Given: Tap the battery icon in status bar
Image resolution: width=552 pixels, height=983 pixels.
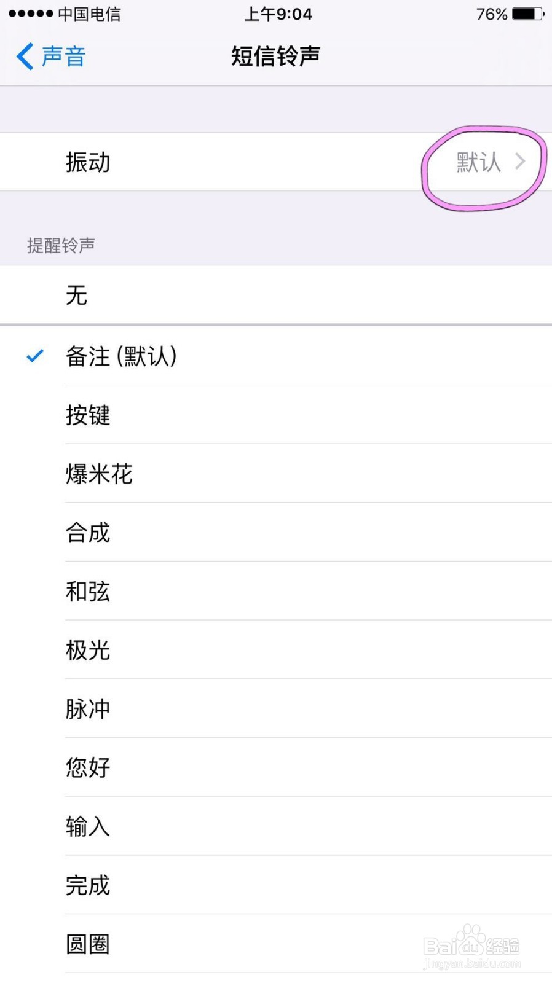Looking at the screenshot, I should 528,14.
